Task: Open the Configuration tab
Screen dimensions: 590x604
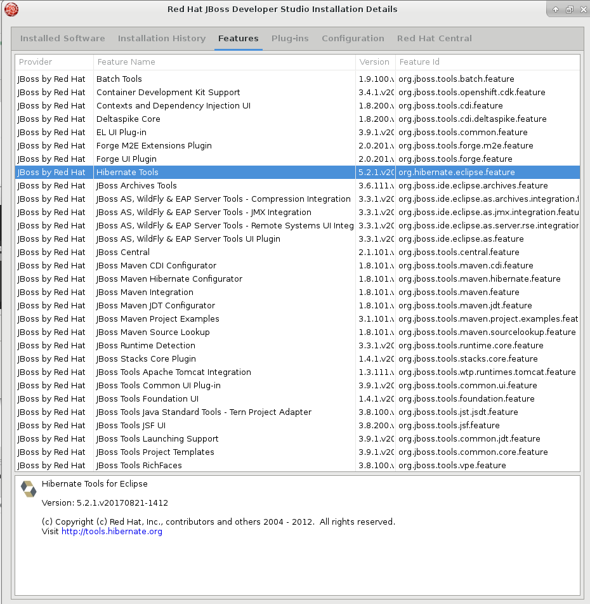Action: [353, 39]
